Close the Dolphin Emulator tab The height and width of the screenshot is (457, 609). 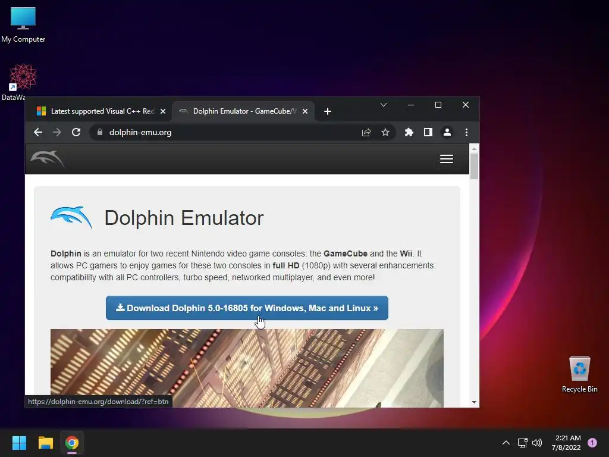305,111
